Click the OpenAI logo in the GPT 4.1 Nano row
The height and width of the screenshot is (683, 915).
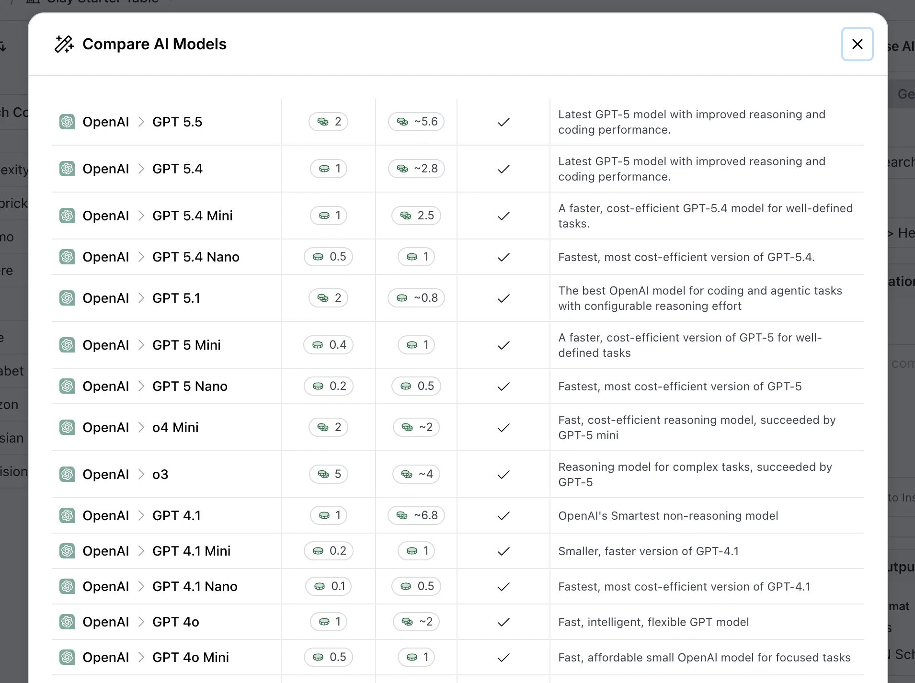tap(67, 586)
